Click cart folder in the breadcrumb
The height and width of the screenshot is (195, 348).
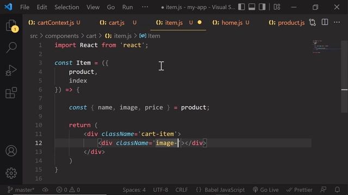coord(91,36)
